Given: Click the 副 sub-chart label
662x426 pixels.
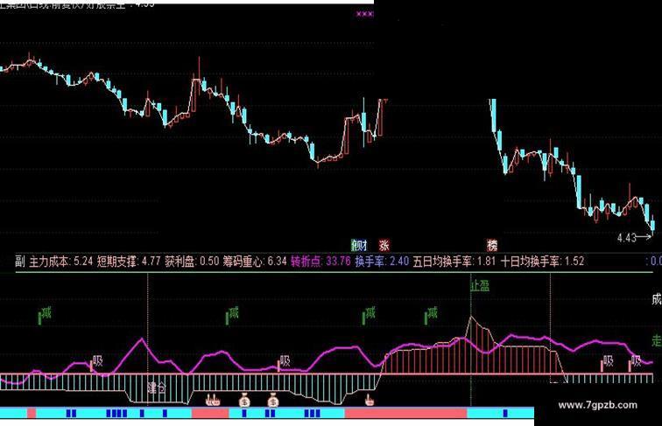Looking at the screenshot, I should pos(20,262).
